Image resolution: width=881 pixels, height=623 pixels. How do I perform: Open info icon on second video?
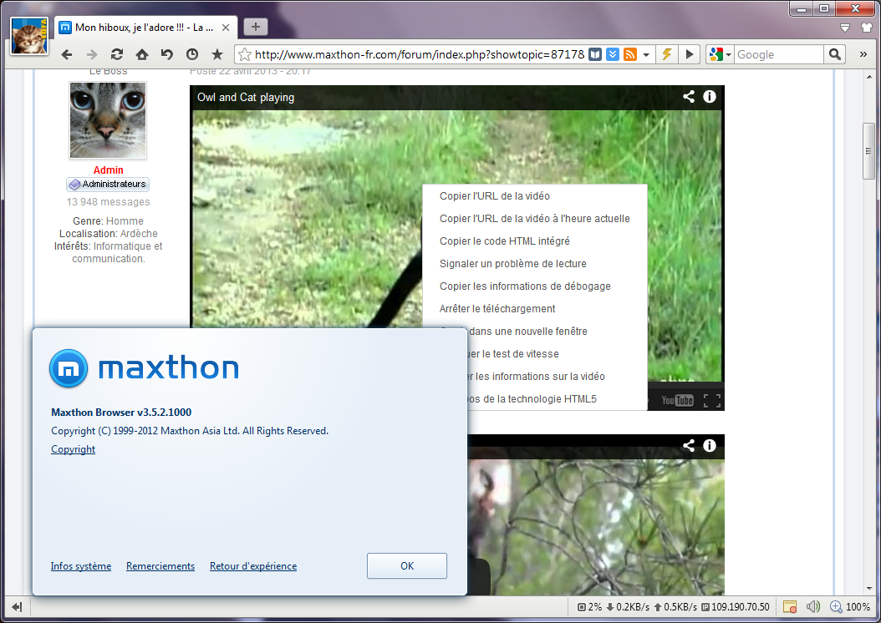click(x=710, y=446)
